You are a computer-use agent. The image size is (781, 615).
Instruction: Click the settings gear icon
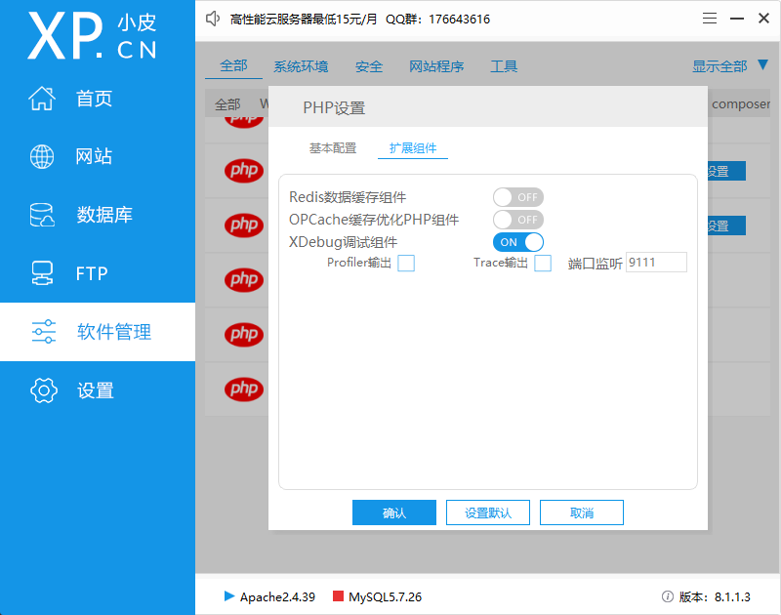coord(43,390)
